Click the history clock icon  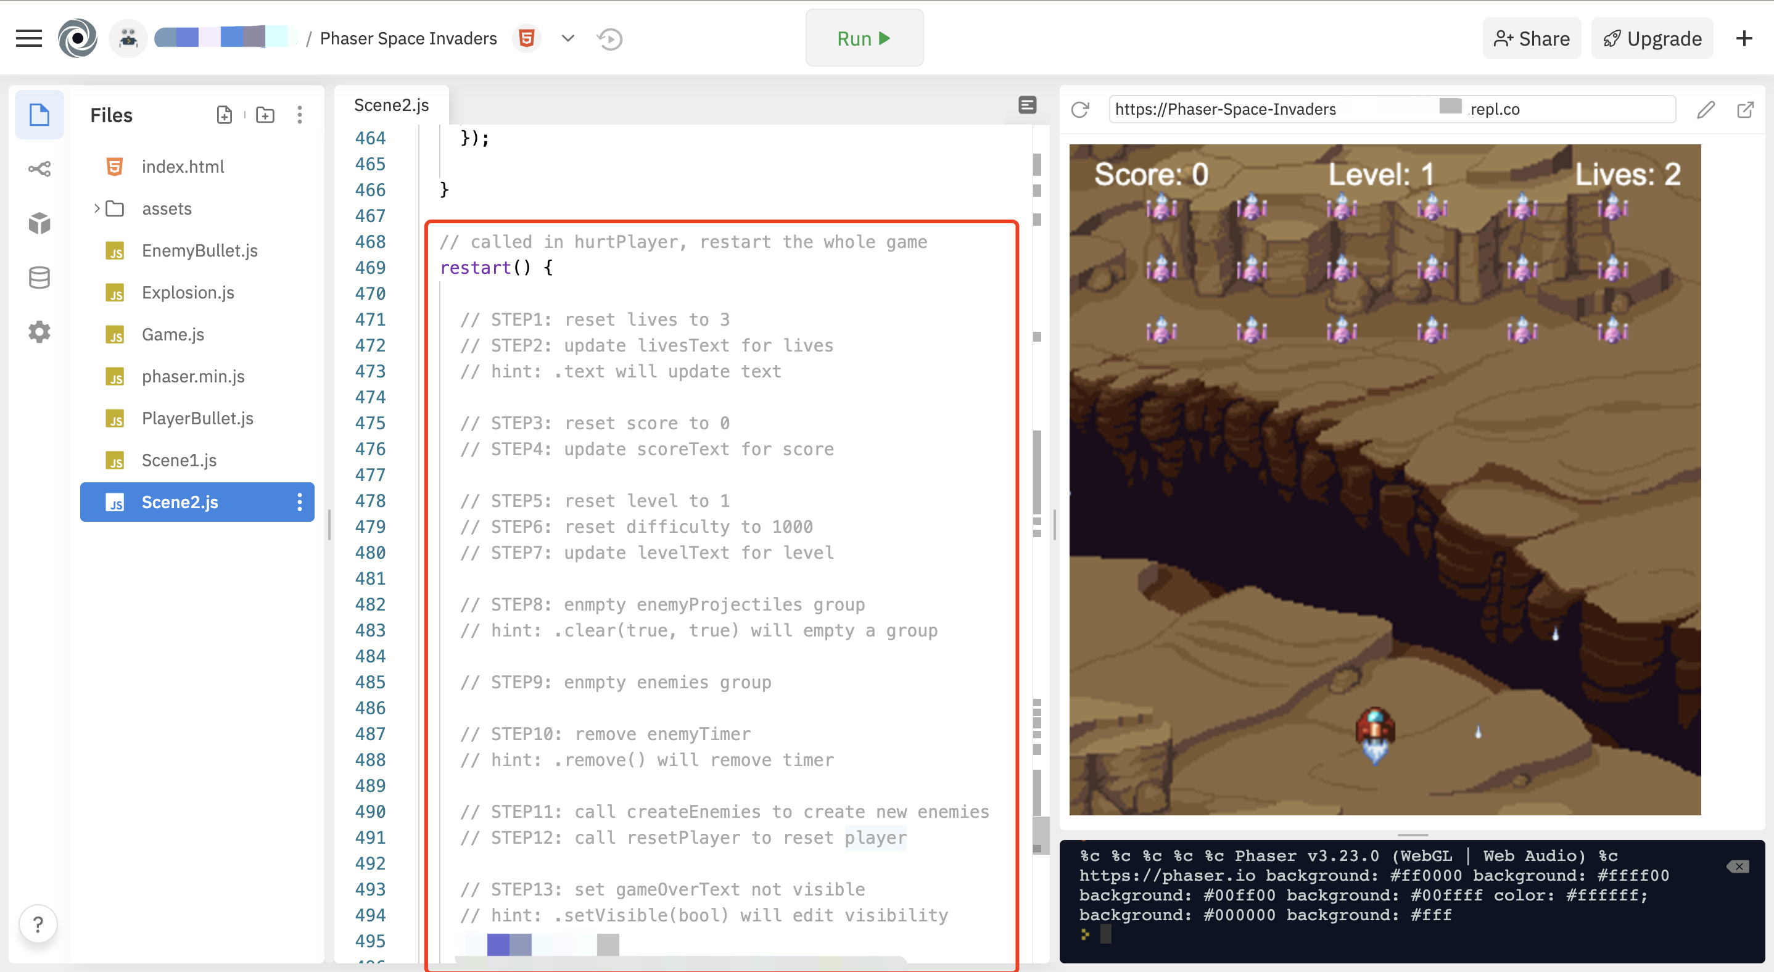(609, 39)
